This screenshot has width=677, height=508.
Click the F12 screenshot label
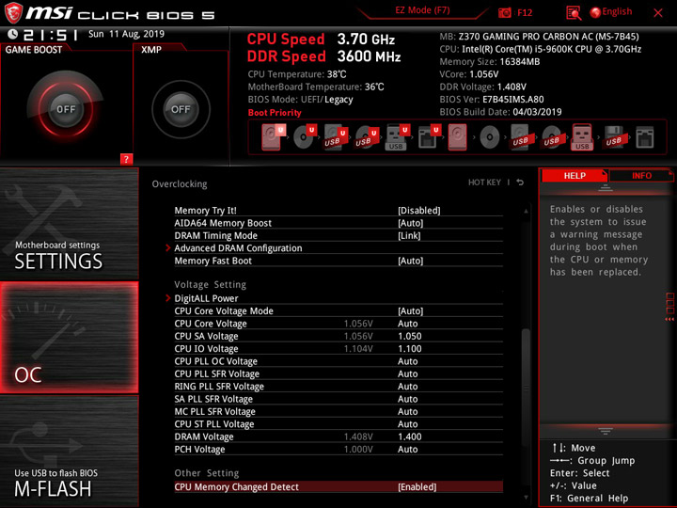[525, 12]
